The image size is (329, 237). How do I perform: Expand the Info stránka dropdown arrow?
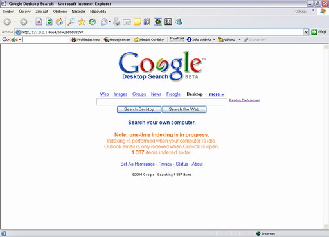(x=214, y=40)
